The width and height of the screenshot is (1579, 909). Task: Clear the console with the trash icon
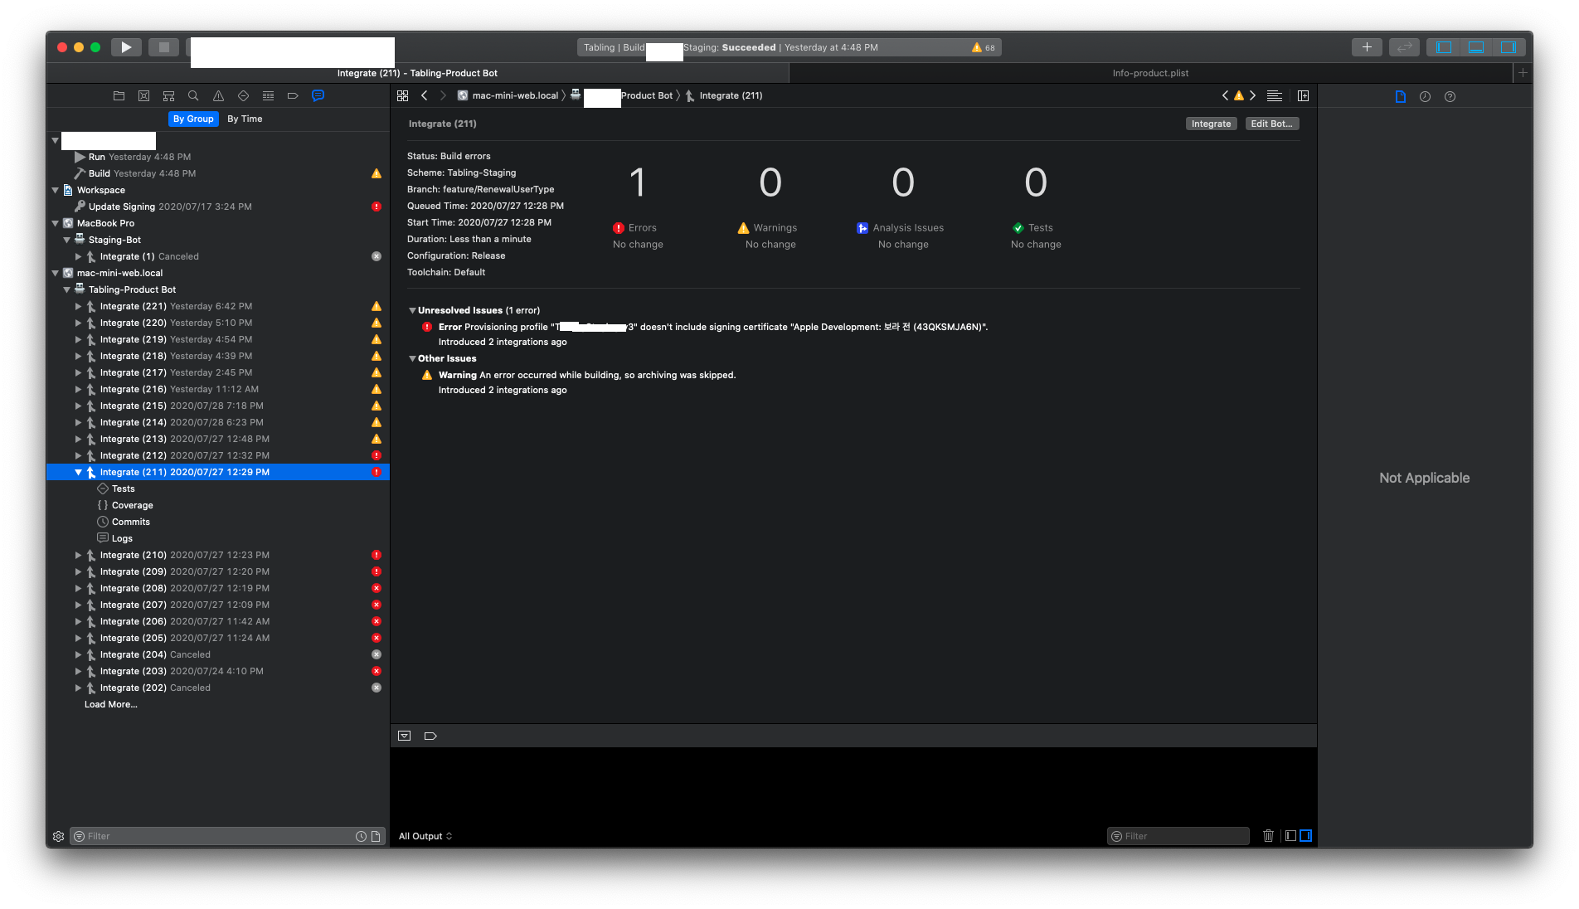1268,836
